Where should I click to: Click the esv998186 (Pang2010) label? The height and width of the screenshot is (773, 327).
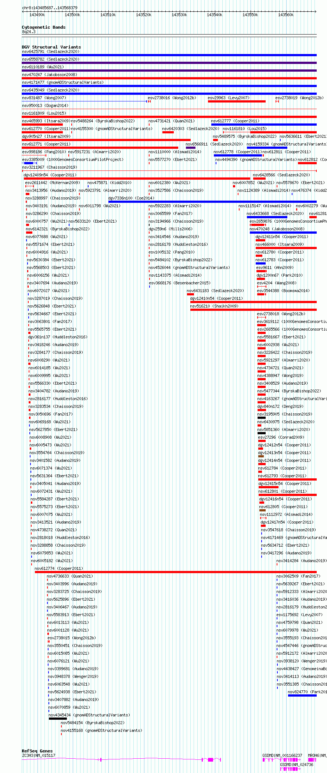(44, 152)
